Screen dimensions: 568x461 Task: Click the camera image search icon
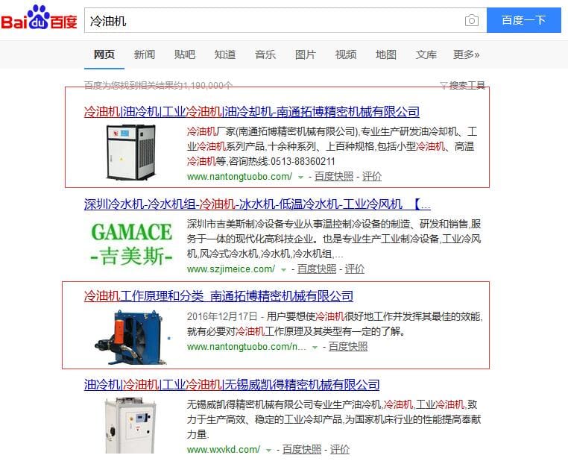click(x=472, y=20)
